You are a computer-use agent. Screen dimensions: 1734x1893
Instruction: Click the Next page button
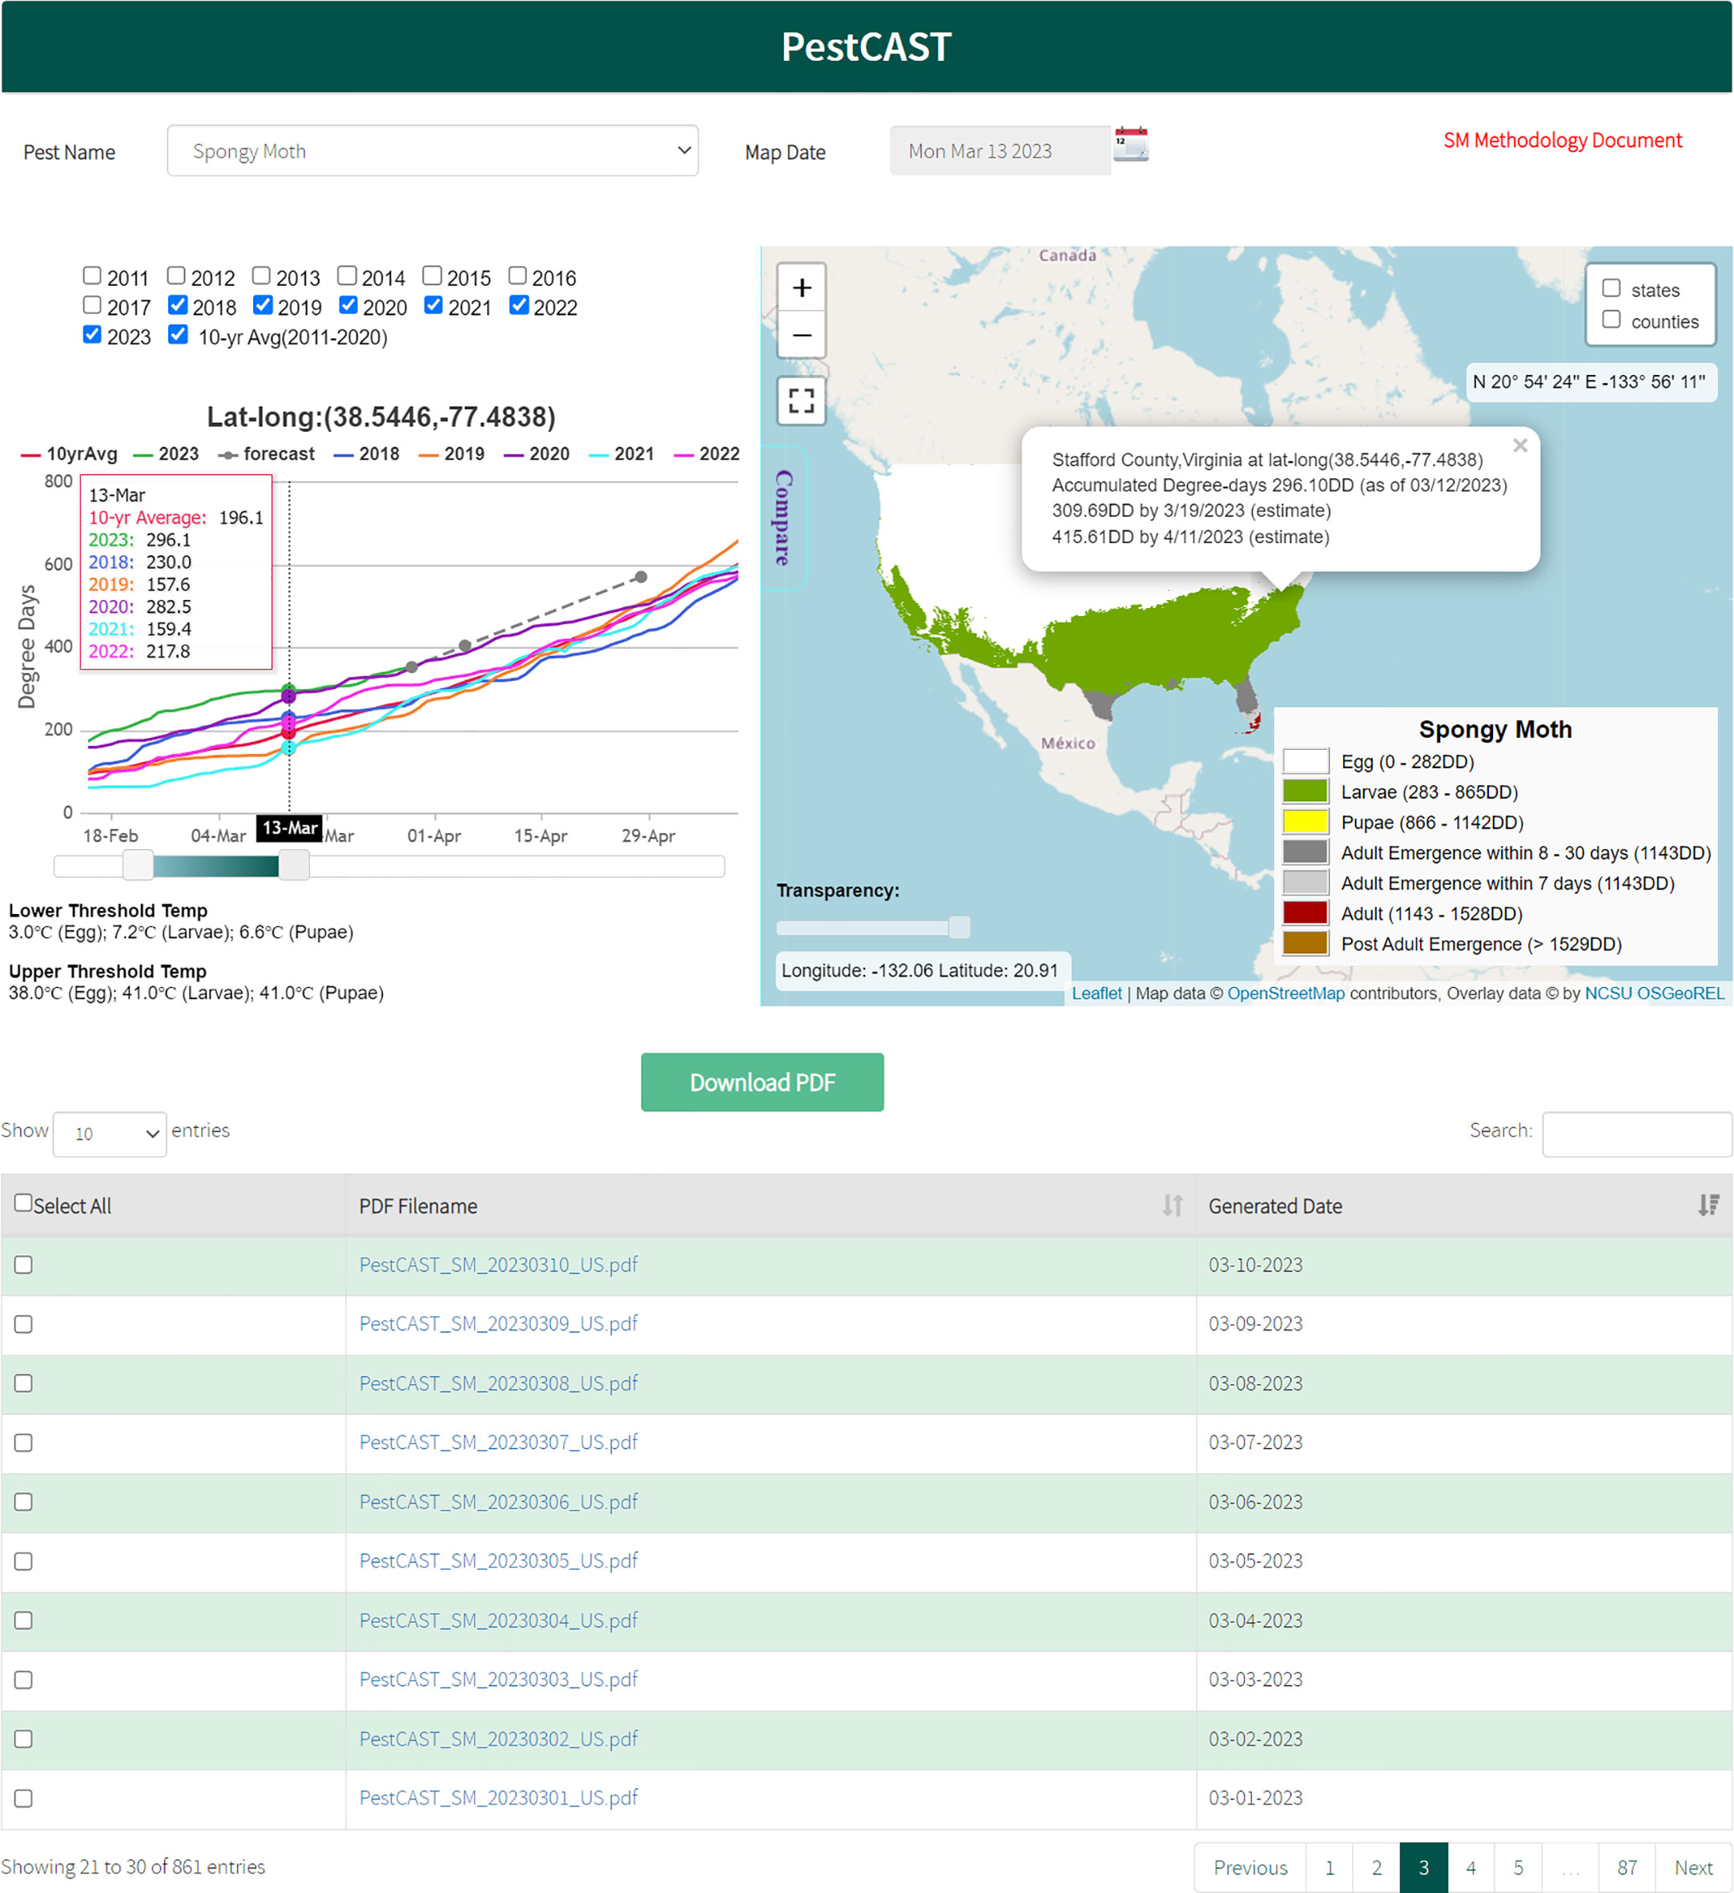pyautogui.click(x=1694, y=1867)
